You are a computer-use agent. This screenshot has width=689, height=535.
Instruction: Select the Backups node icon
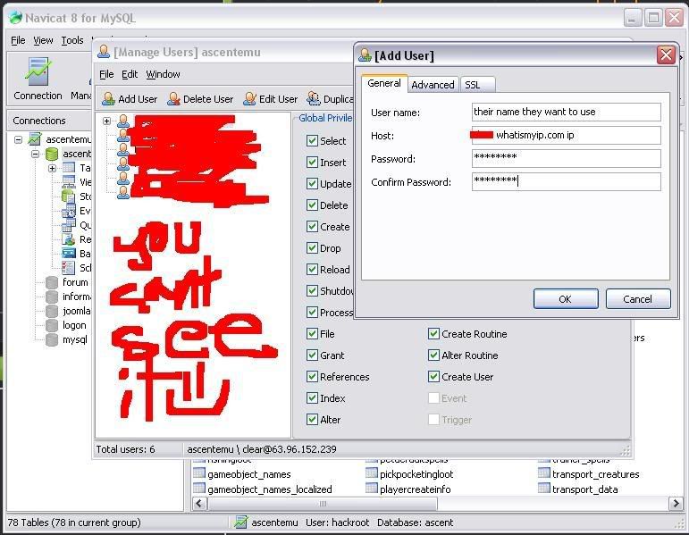[69, 254]
